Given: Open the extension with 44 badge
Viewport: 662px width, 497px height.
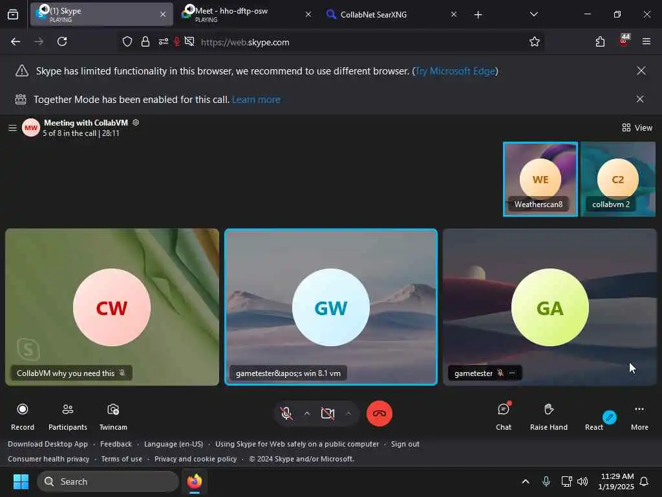Looking at the screenshot, I should [x=624, y=41].
